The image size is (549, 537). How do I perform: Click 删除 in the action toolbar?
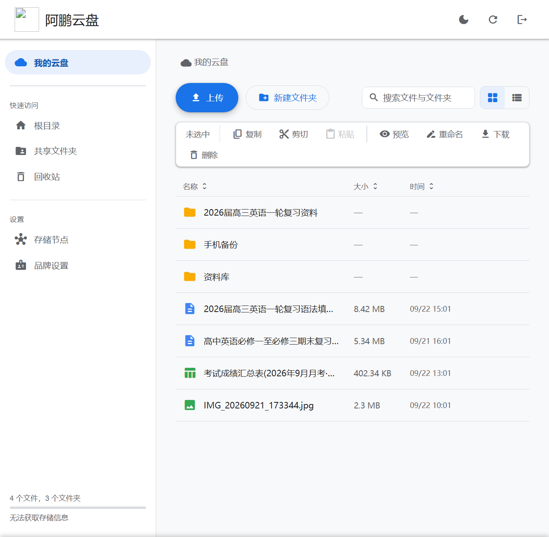204,155
